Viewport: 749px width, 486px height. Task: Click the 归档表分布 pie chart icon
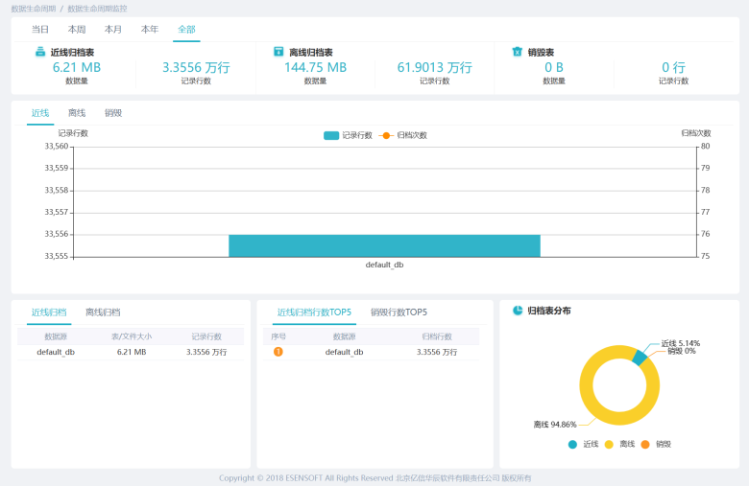coord(517,311)
